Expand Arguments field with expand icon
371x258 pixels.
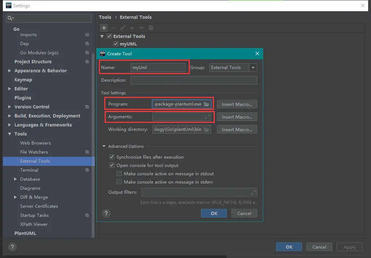(207, 117)
